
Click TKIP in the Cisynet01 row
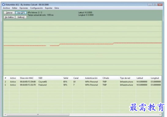[x=104, y=82]
